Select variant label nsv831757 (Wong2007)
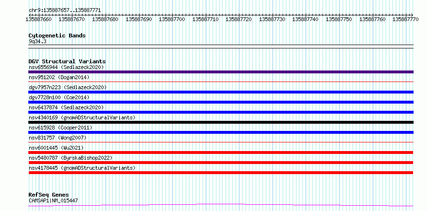The height and width of the screenshot is (211, 427). (x=58, y=138)
